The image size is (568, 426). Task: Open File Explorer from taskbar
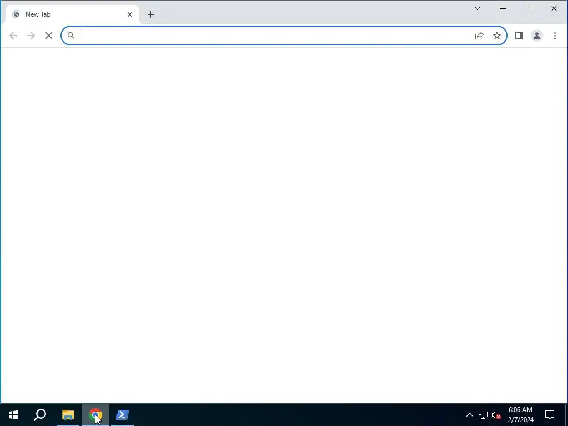(x=68, y=415)
